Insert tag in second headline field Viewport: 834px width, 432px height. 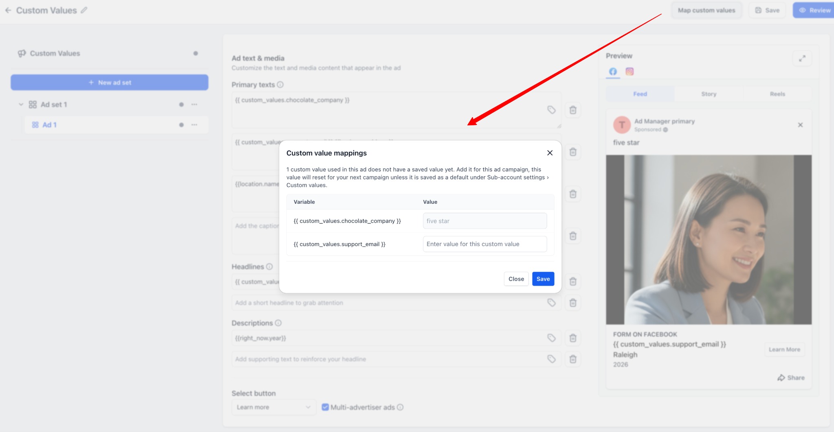coord(551,303)
